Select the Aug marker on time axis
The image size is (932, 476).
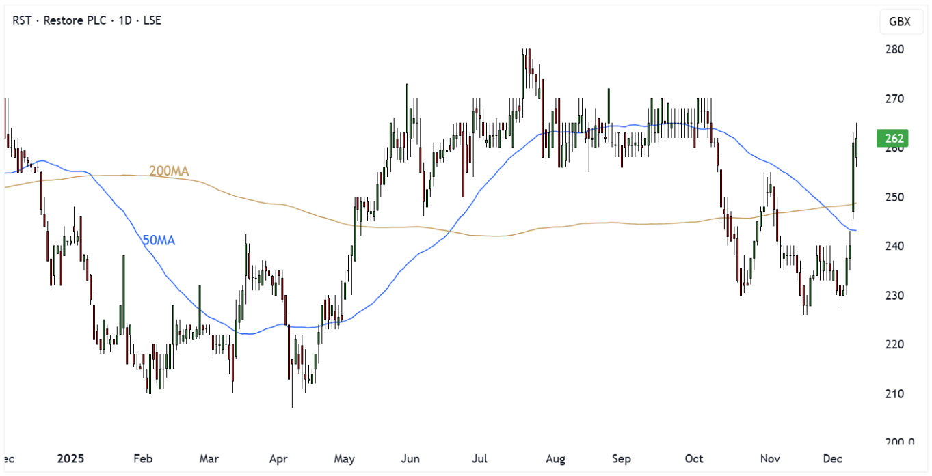click(x=556, y=458)
